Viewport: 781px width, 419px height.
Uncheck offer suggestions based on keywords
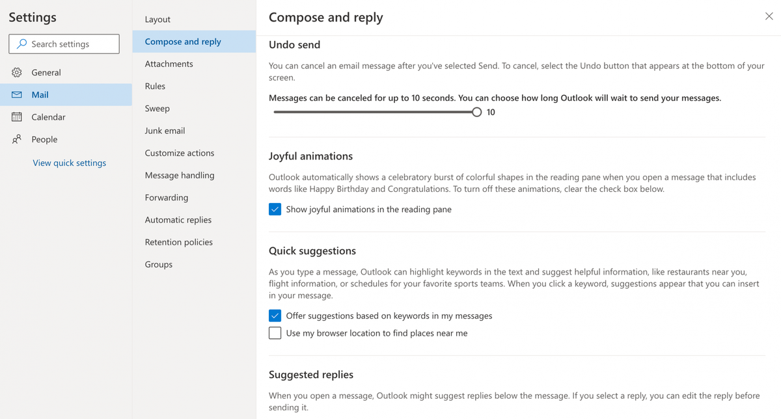275,316
